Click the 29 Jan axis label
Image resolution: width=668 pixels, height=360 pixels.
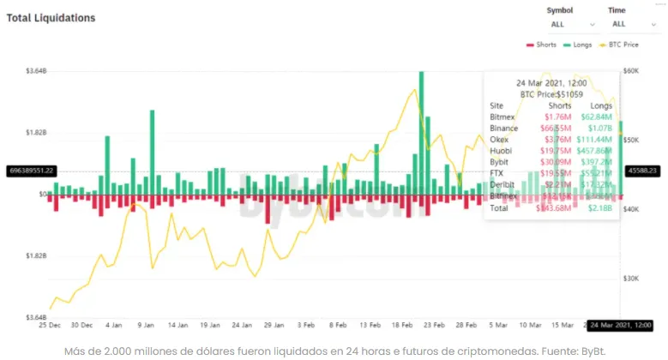pyautogui.click(x=274, y=325)
